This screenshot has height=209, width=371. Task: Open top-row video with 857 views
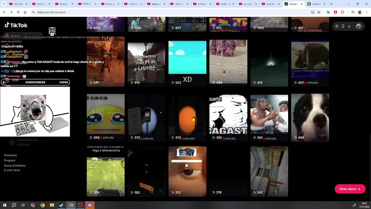[187, 24]
